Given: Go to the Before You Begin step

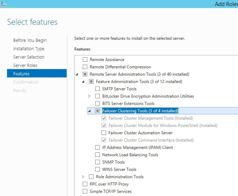Looking at the screenshot, I should pyautogui.click(x=30, y=40).
